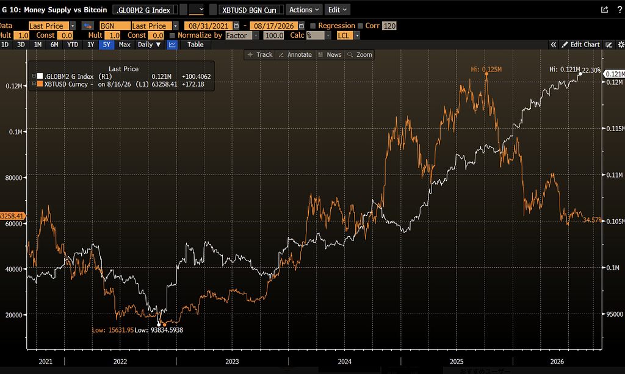Select the YTD range tab

click(x=73, y=45)
